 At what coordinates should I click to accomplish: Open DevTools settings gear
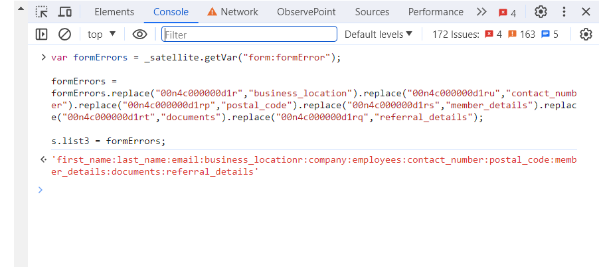point(541,12)
